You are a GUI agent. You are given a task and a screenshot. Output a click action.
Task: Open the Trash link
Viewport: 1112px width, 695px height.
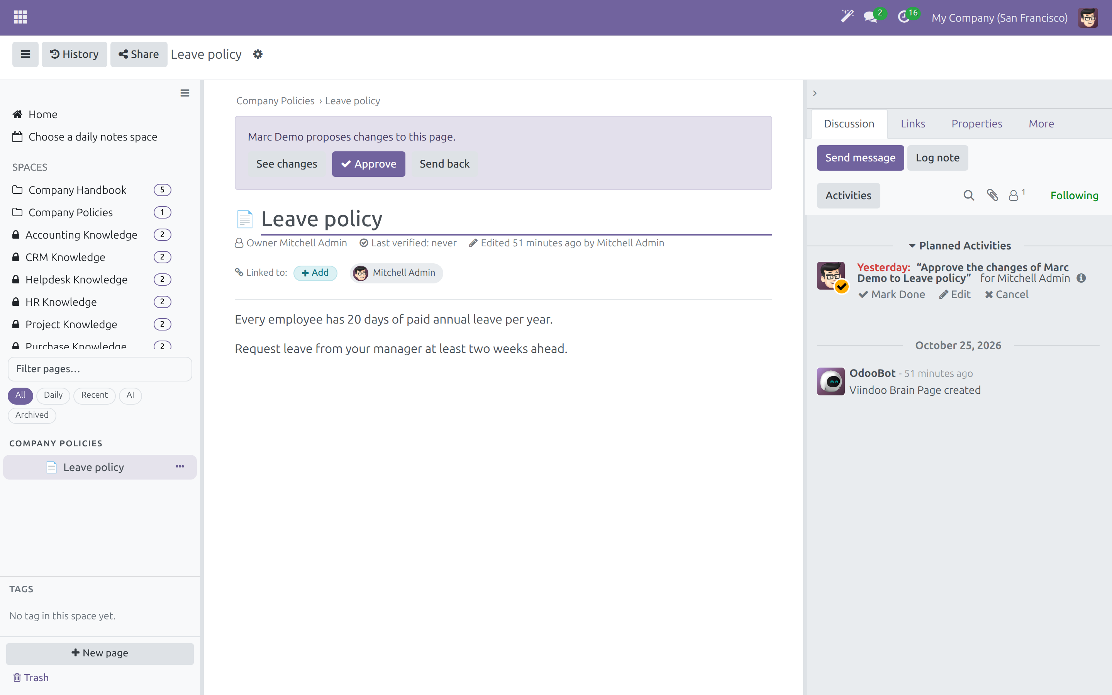click(31, 678)
